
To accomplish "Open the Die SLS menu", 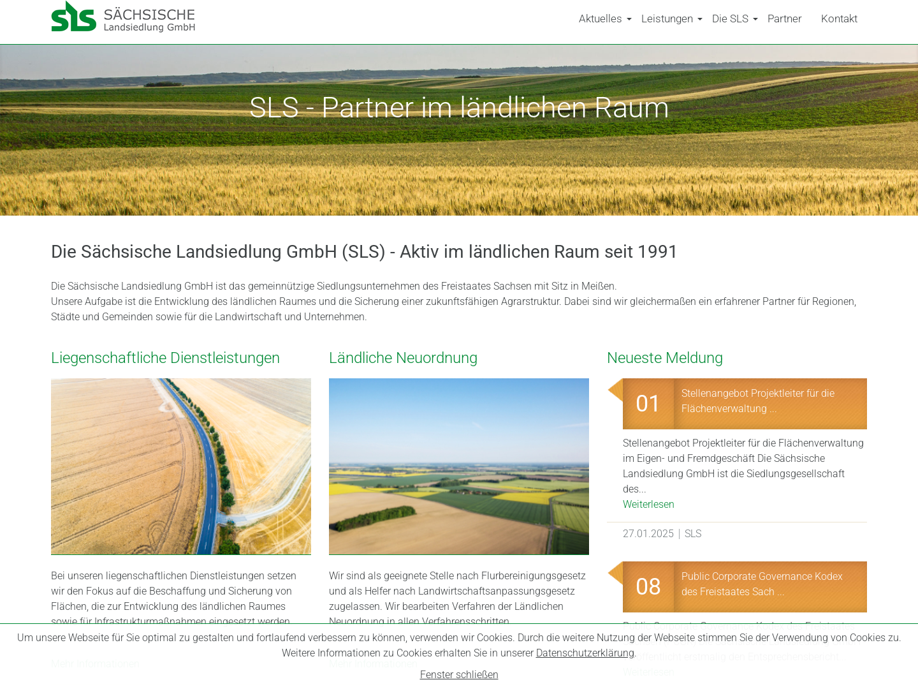I will pos(730,19).
